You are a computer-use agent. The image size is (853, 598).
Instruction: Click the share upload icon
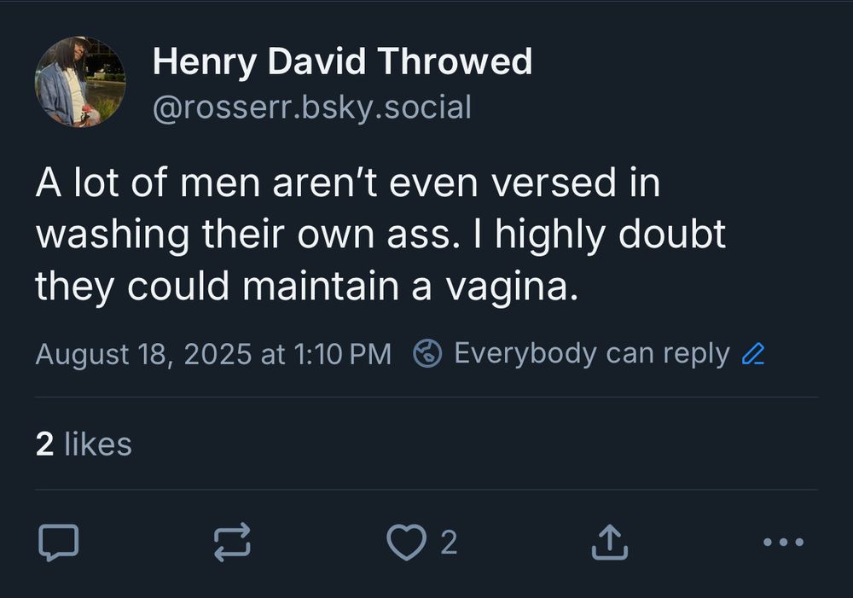click(x=609, y=542)
